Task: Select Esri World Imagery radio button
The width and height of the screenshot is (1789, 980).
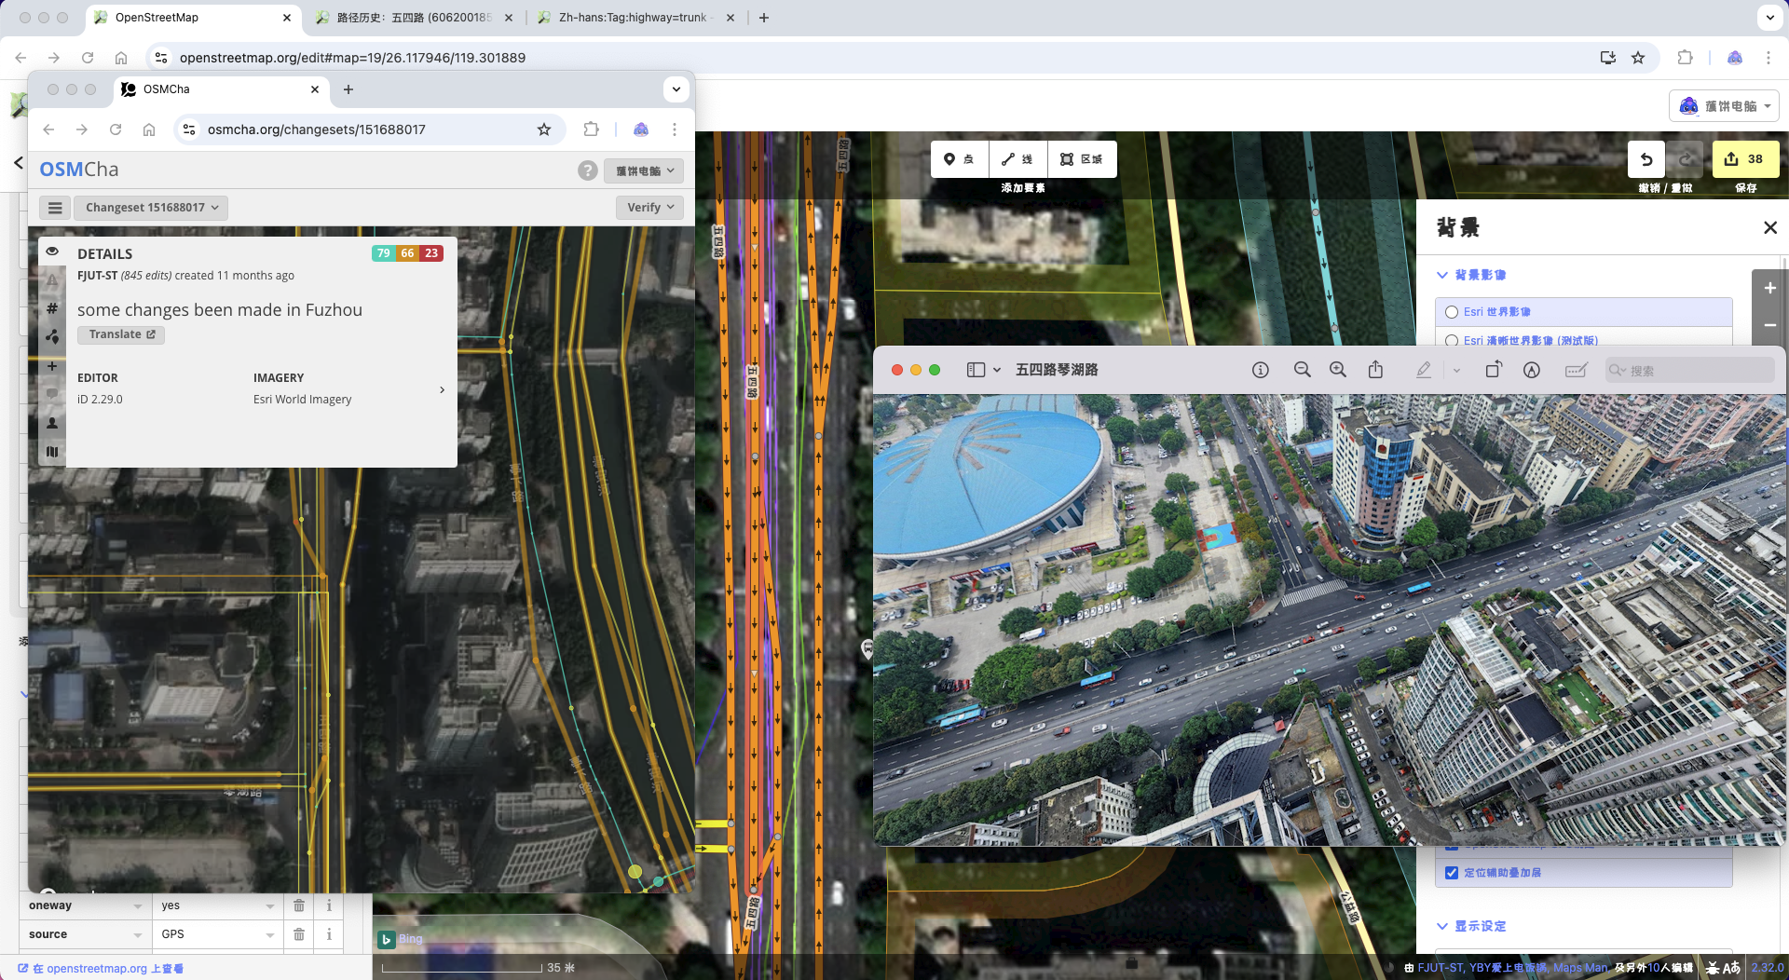Action: point(1452,312)
